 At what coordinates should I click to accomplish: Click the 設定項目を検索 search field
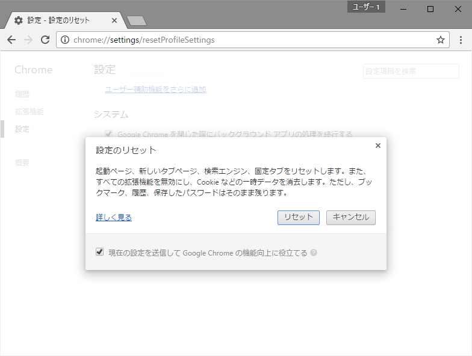coord(411,71)
